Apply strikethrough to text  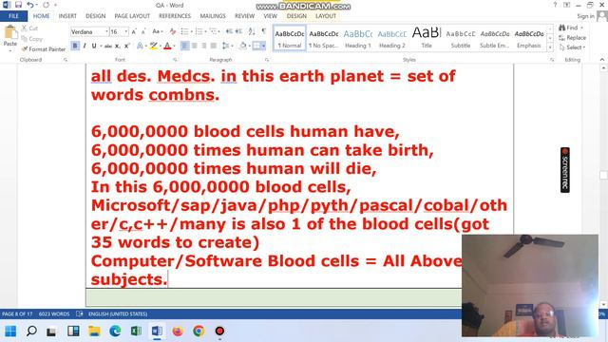click(x=108, y=47)
